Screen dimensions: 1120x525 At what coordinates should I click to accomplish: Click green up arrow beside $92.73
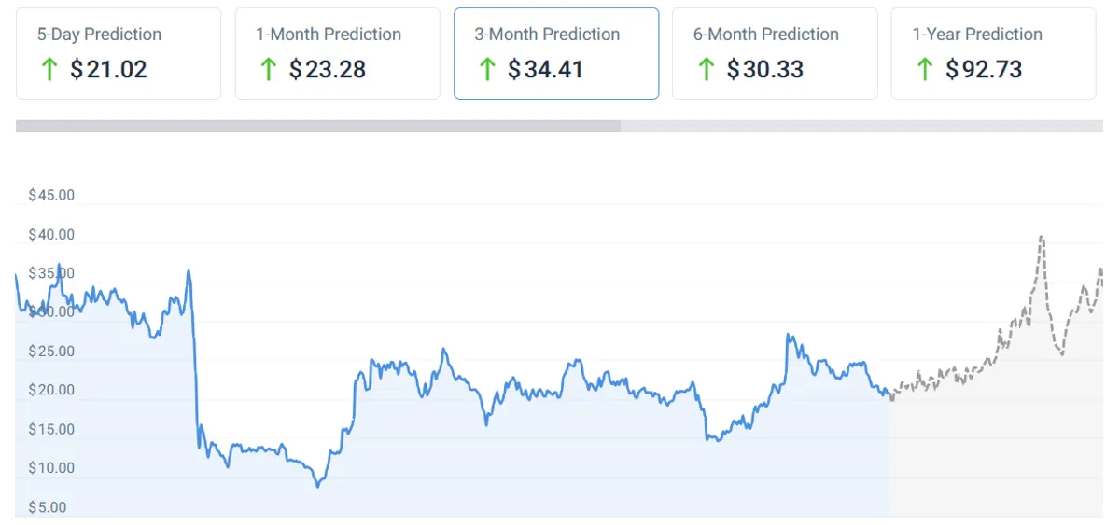point(925,69)
